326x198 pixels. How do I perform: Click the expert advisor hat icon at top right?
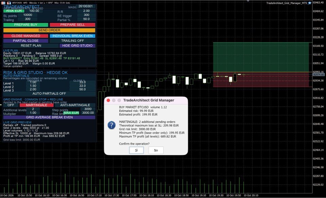pos(310,3)
